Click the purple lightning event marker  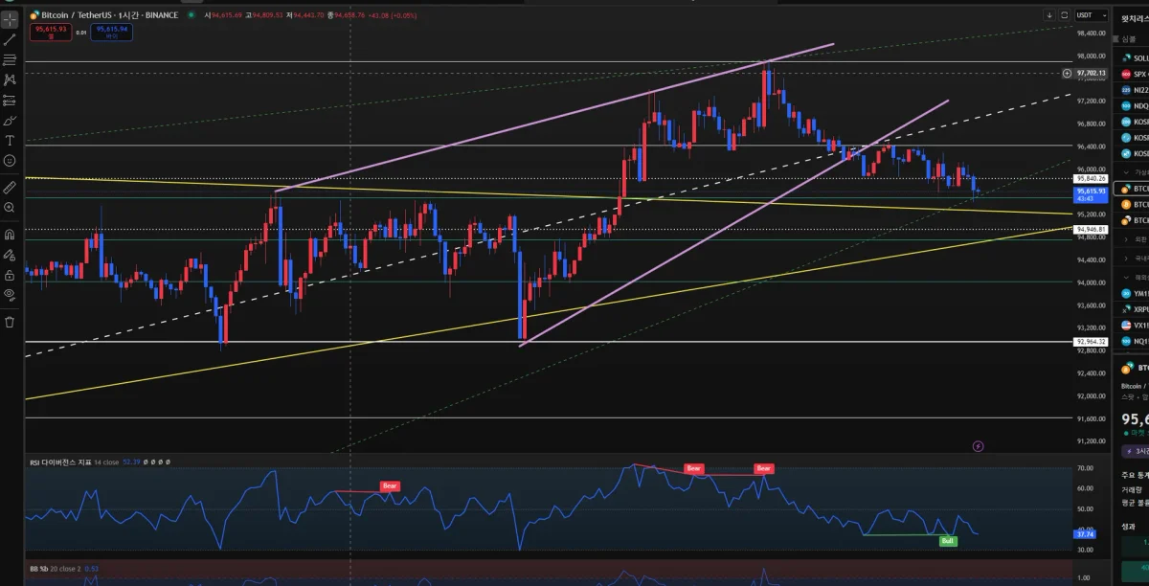tap(978, 446)
